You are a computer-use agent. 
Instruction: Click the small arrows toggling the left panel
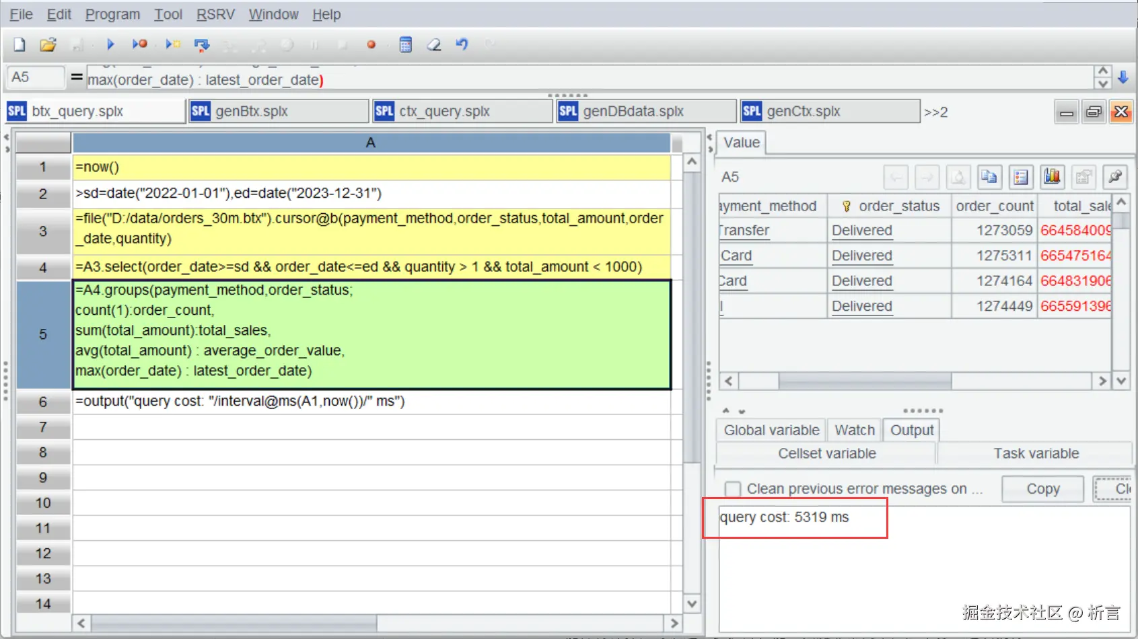click(x=7, y=143)
